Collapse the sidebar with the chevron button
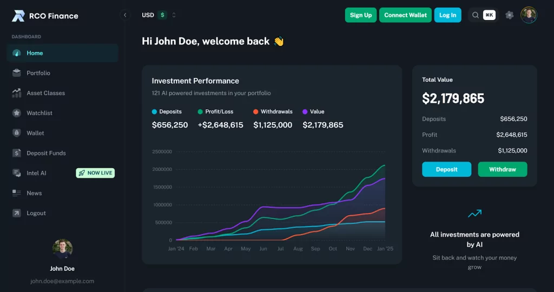The width and height of the screenshot is (554, 292). pyautogui.click(x=125, y=15)
